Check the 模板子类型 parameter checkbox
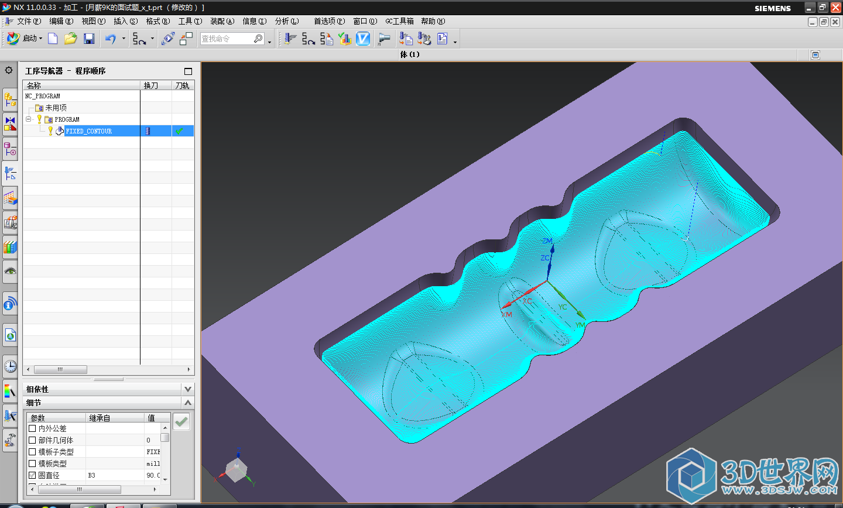The height and width of the screenshot is (508, 843). click(x=32, y=452)
